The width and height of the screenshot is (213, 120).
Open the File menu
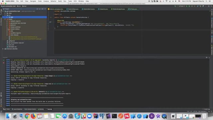(x=17, y=1)
